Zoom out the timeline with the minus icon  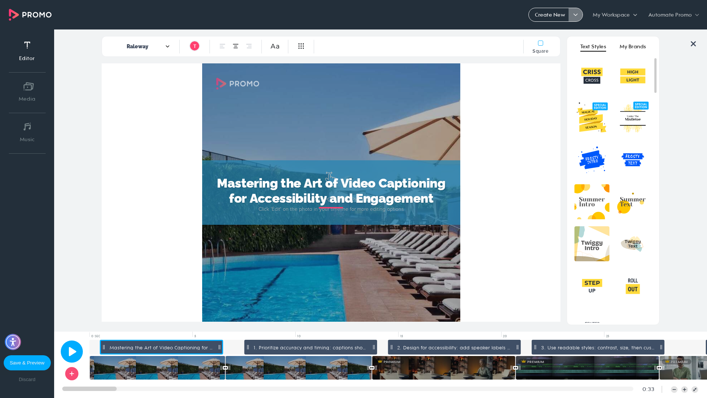[x=674, y=390]
